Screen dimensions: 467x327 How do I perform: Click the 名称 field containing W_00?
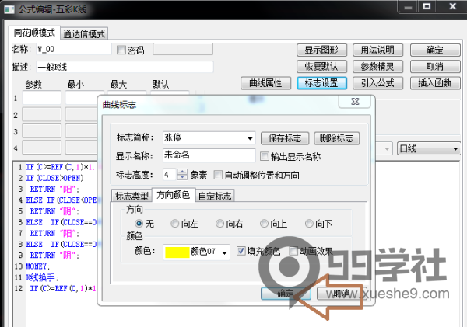coord(74,50)
